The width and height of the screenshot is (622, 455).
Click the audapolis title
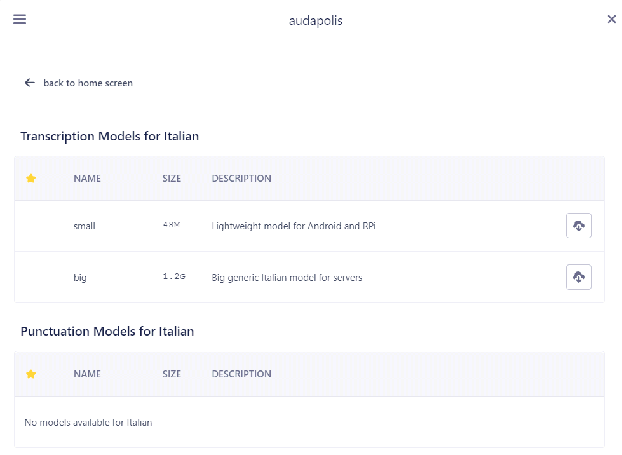coord(315,20)
